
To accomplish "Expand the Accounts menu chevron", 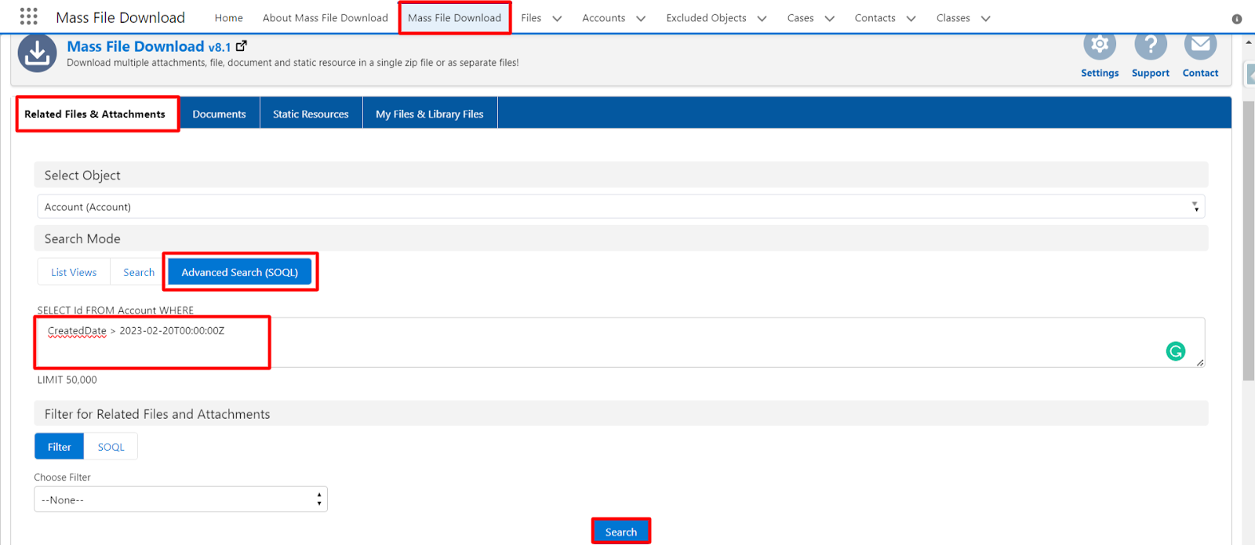I will [x=641, y=18].
